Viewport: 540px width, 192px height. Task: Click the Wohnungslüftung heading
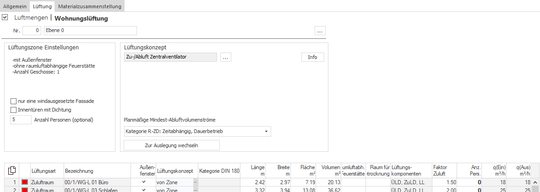(x=81, y=19)
